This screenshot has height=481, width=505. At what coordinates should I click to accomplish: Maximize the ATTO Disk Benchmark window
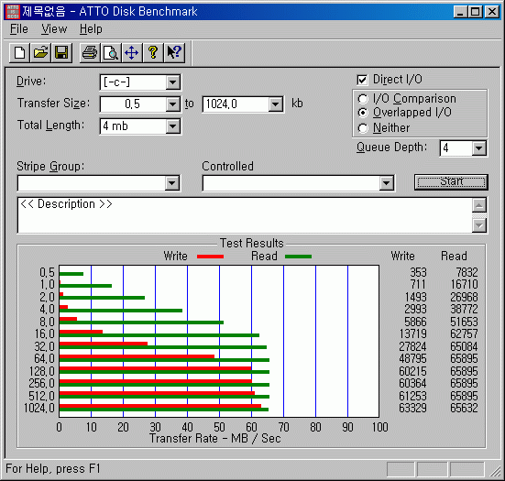476,12
